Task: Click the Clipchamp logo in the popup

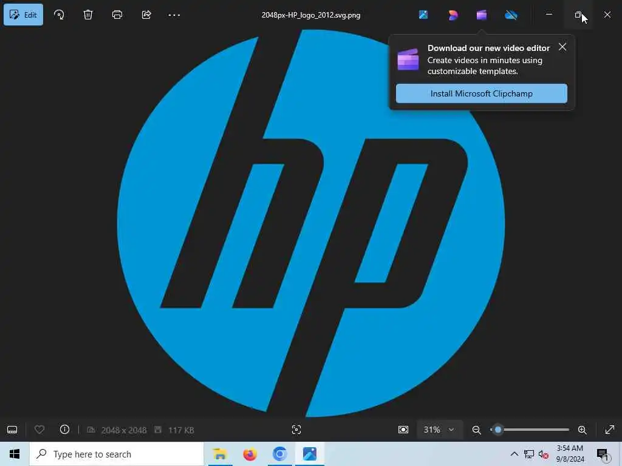Action: tap(408, 59)
